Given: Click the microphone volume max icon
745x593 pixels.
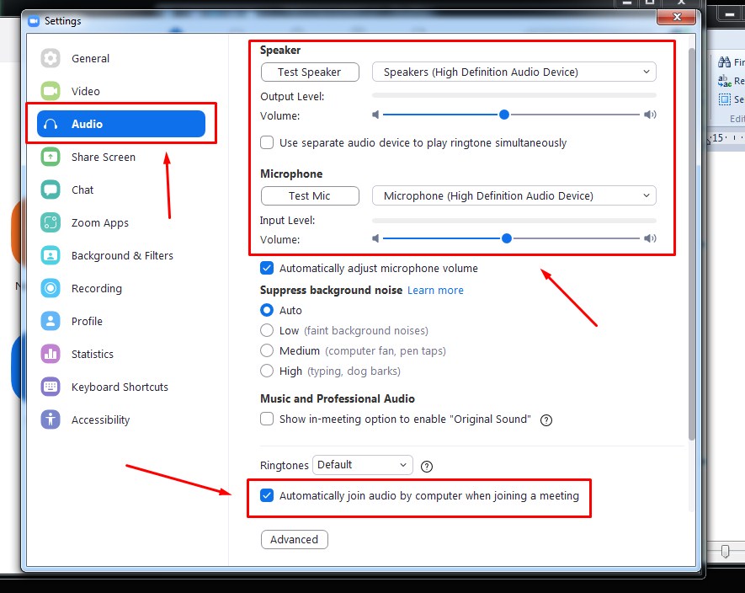Looking at the screenshot, I should [650, 238].
